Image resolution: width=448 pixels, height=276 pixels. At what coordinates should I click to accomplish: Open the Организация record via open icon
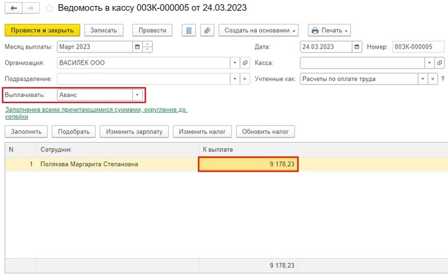245,63
